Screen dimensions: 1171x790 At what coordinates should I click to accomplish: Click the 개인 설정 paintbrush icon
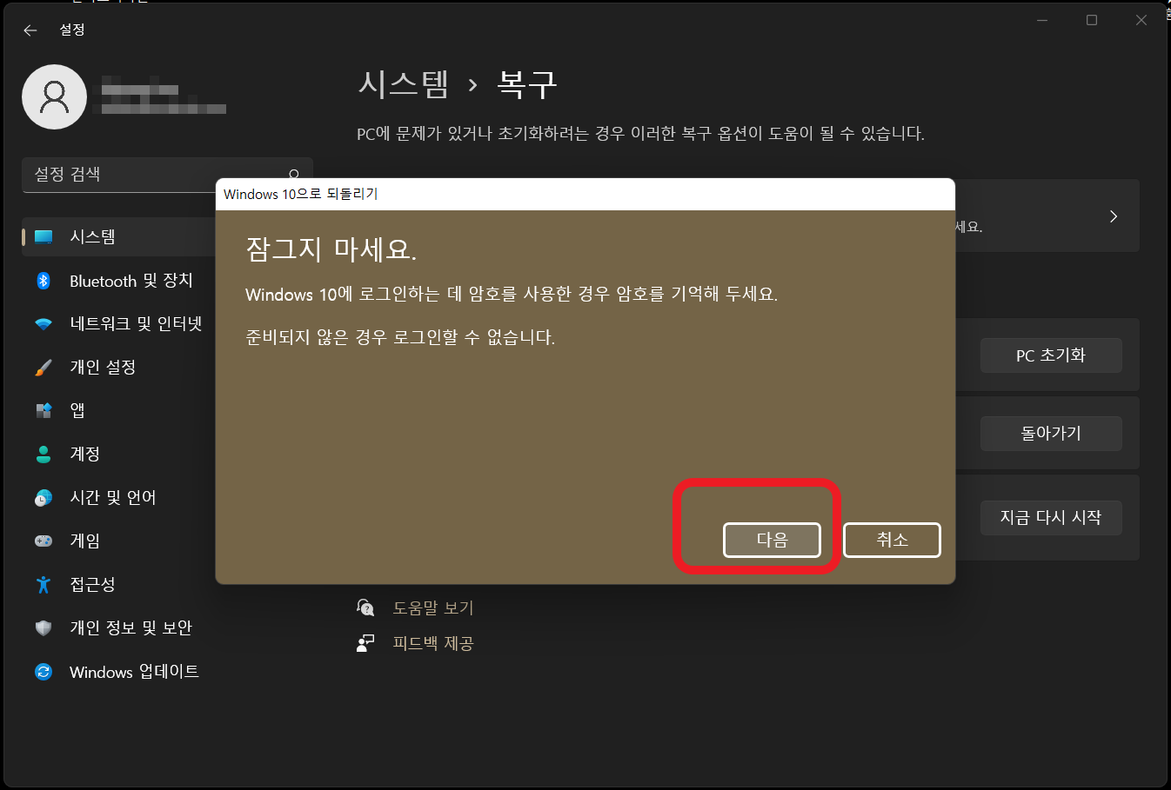click(x=43, y=368)
